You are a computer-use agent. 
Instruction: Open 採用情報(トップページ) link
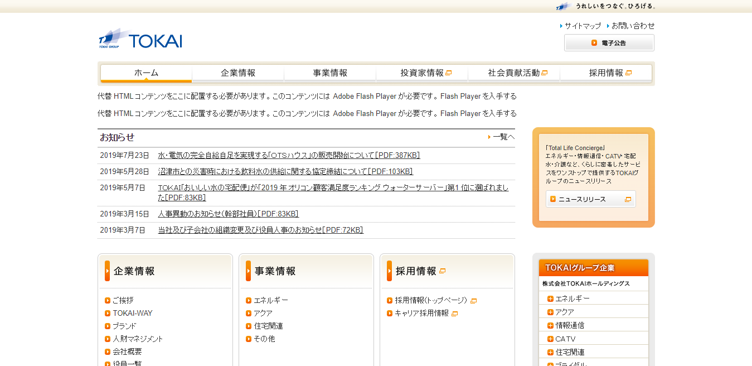tap(431, 300)
